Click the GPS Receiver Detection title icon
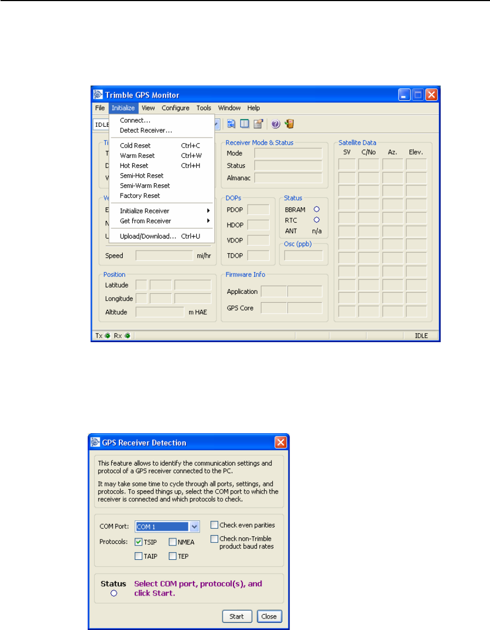The image size is (490, 630). coord(95,442)
